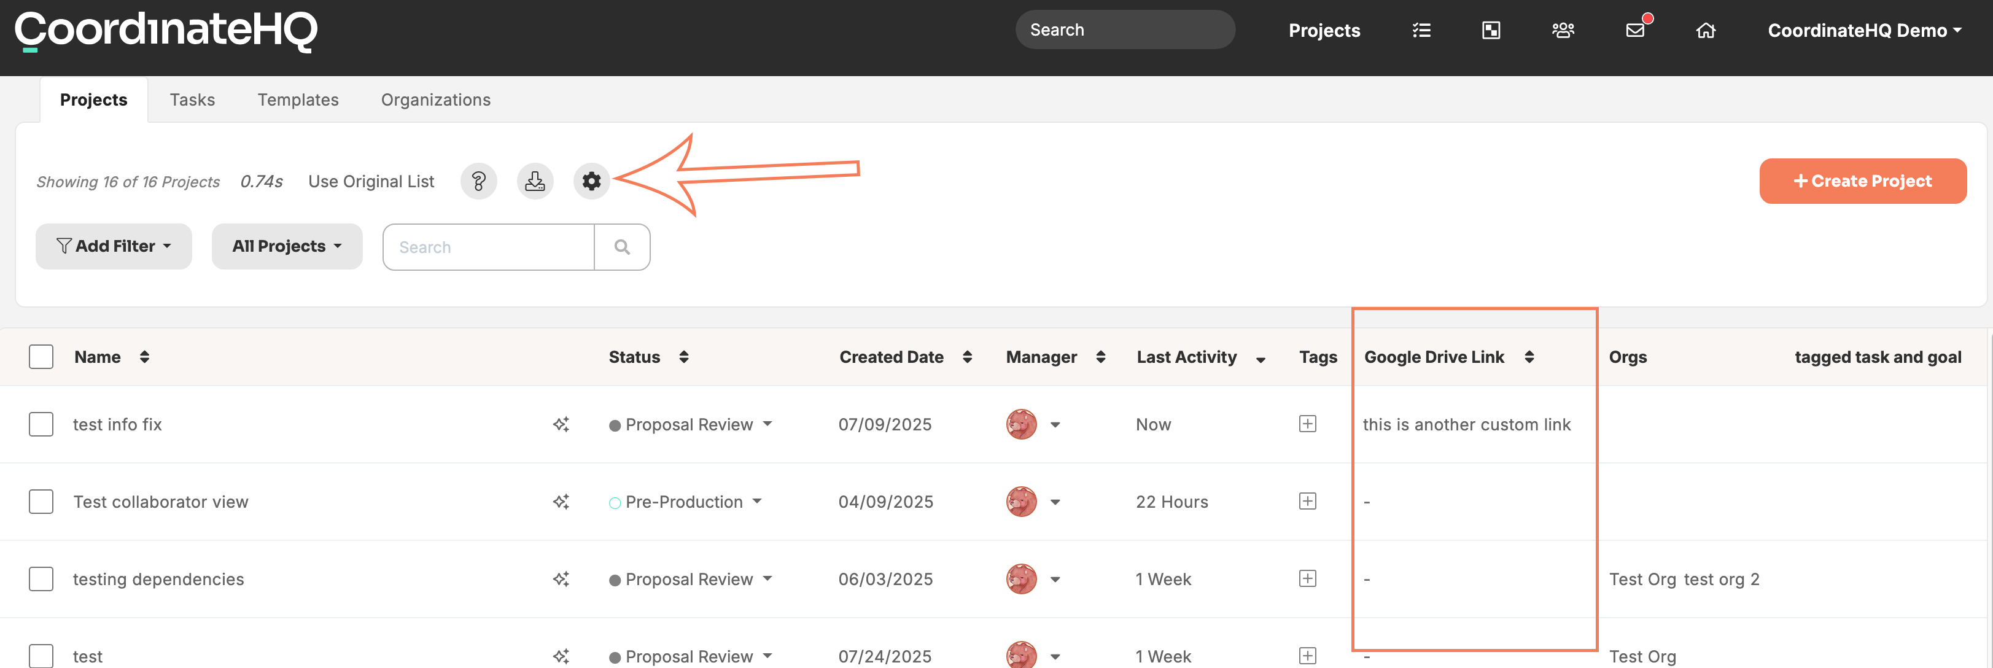Click the tagged task and goal header
This screenshot has width=1993, height=668.
pyautogui.click(x=1878, y=357)
